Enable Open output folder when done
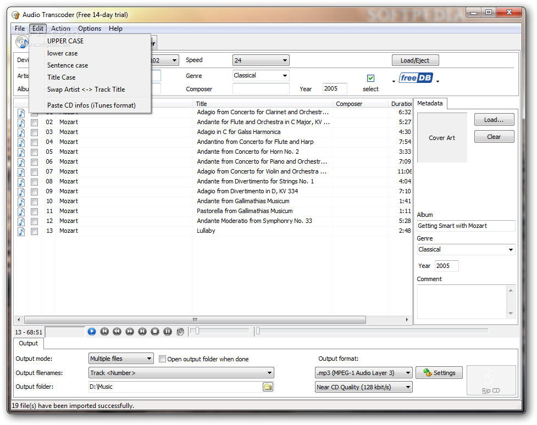Image resolution: width=537 pixels, height=425 pixels. click(162, 359)
